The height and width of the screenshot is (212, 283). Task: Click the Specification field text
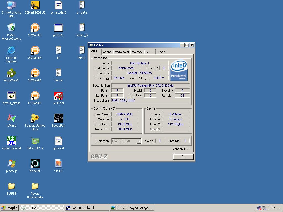151,86
